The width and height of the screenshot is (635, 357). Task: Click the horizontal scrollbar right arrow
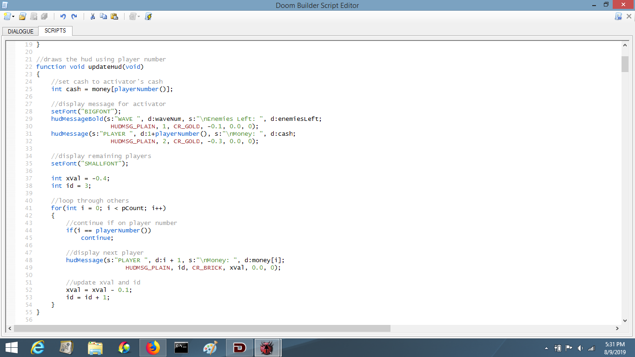click(x=617, y=328)
